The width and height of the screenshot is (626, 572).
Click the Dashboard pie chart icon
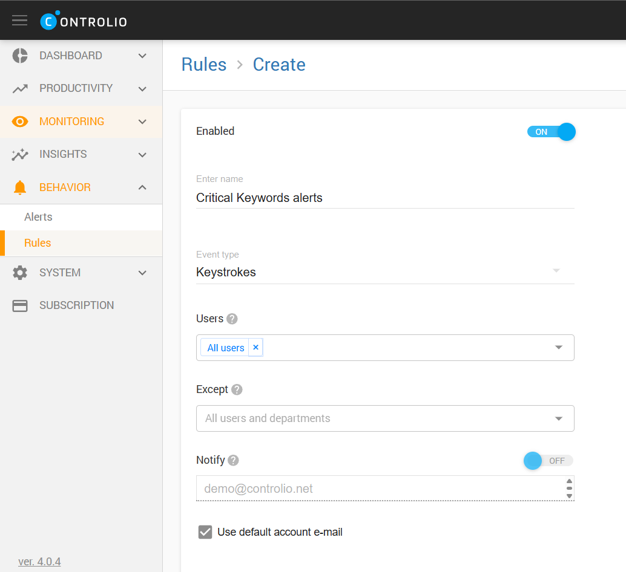(x=20, y=56)
